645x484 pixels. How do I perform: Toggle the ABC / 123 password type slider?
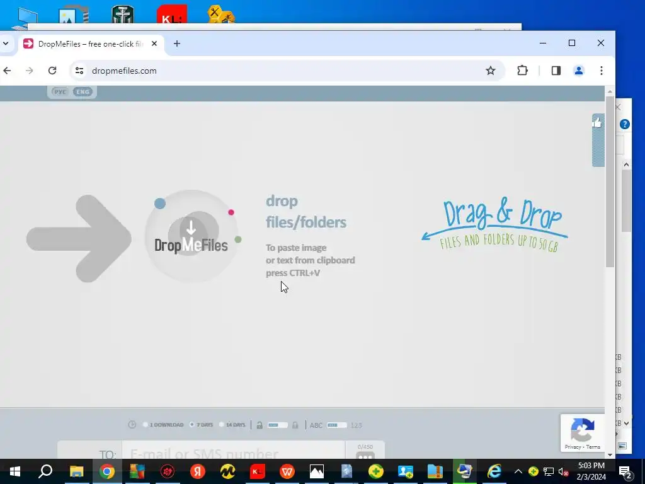click(337, 425)
